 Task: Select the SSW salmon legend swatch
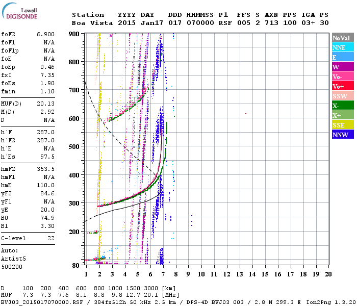pos(343,96)
